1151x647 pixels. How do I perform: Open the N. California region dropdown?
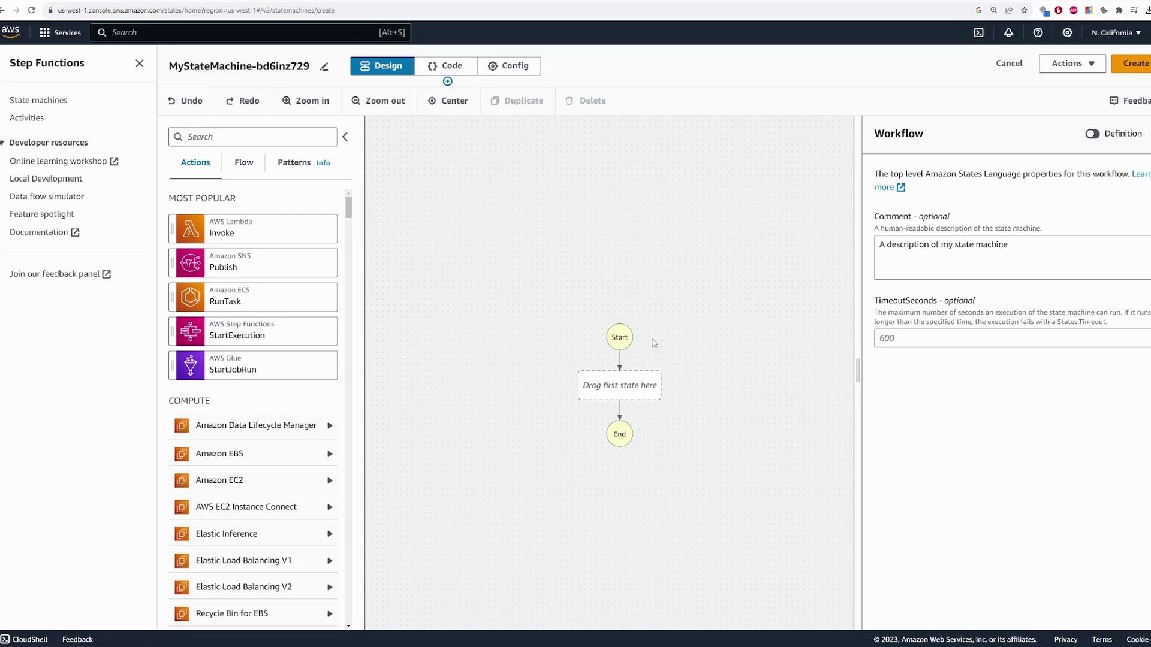pos(1116,32)
